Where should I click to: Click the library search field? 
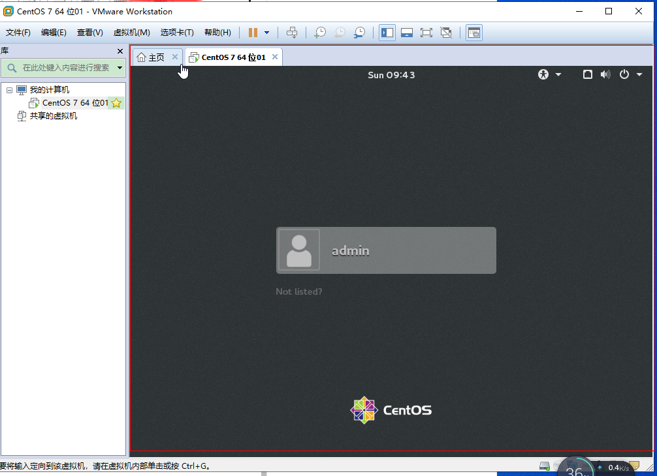(63, 68)
